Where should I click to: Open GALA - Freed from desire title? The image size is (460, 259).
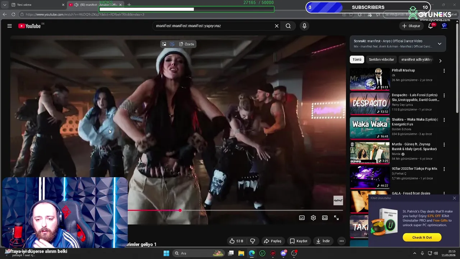[x=411, y=193]
